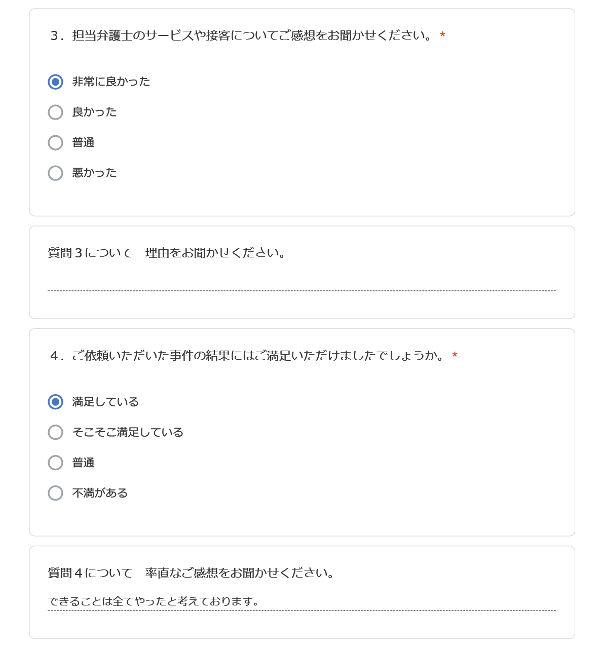Click the 非常に良かった label text
This screenshot has height=647, width=603.
click(111, 82)
